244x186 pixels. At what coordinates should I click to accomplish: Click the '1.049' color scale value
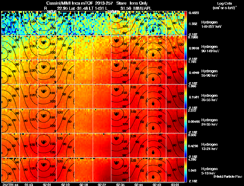[193, 170]
